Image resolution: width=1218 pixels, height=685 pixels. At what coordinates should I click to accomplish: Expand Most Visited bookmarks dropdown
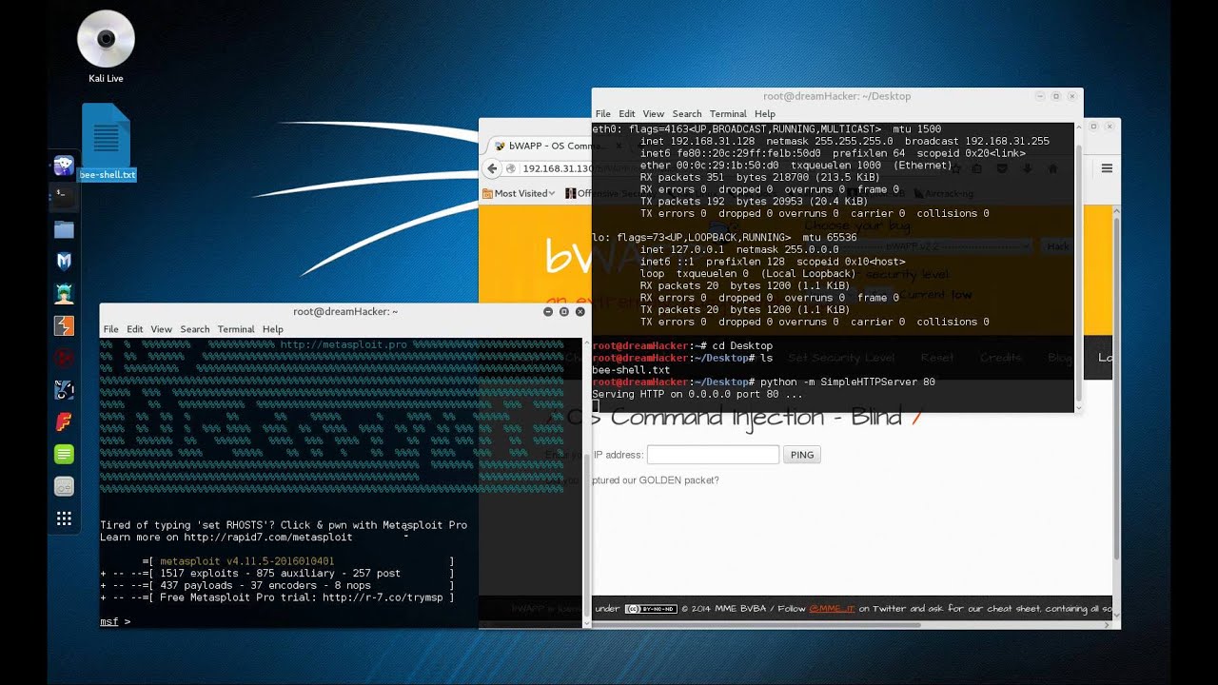519,193
